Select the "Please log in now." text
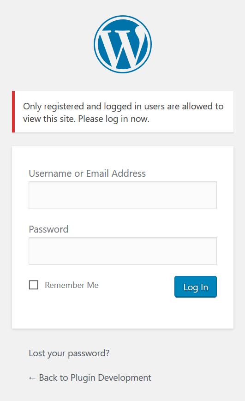 114,119
